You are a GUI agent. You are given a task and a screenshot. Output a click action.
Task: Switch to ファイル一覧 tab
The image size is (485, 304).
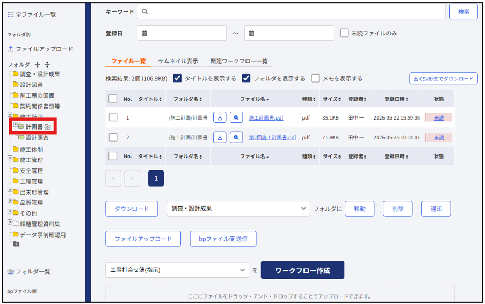tap(128, 61)
